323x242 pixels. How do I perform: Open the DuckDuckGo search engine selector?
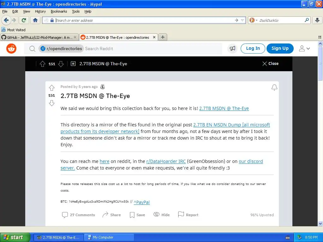pyautogui.click(x=253, y=20)
